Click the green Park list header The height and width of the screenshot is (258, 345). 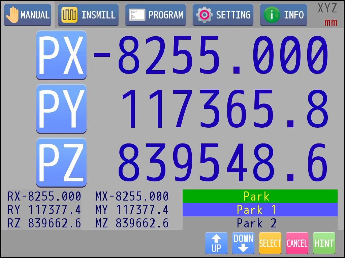click(260, 196)
